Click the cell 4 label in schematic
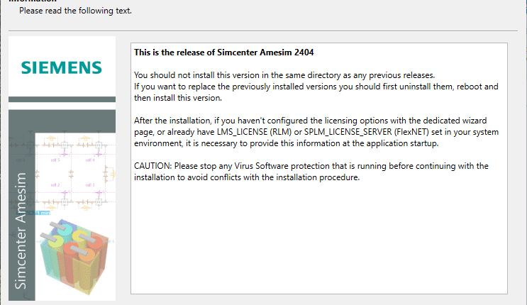This screenshot has height=305, width=527. tap(90, 160)
